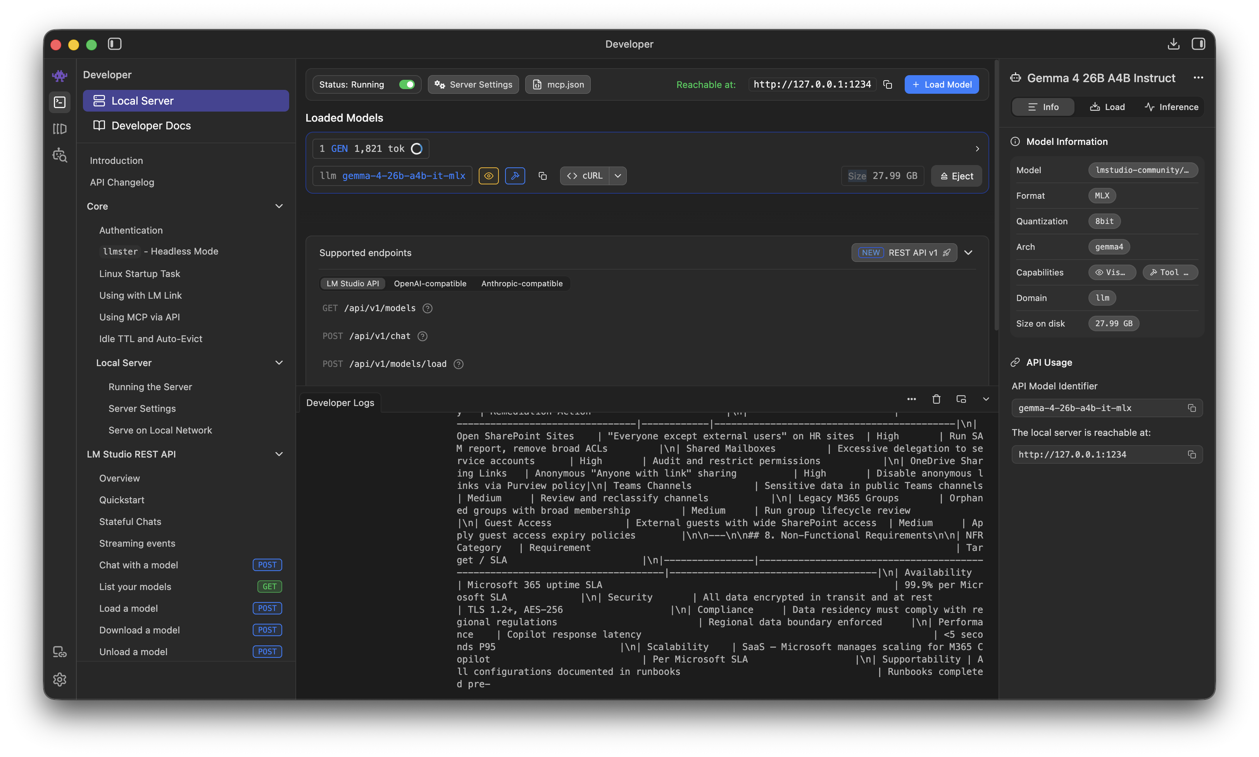
Task: Open Idle TTL and Auto-Evict page
Action: coord(150,339)
